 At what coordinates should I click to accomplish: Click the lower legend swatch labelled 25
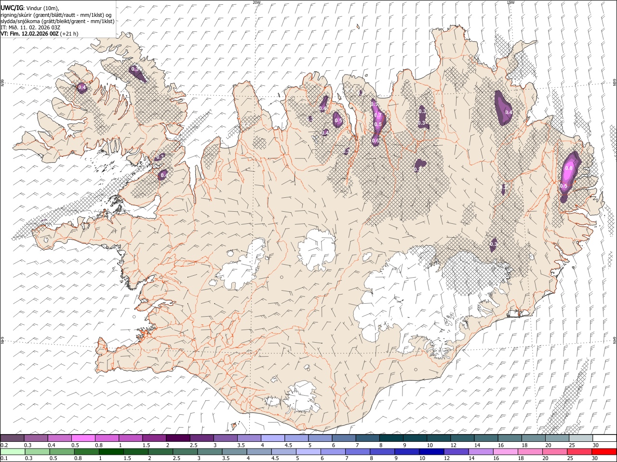coord(579,451)
